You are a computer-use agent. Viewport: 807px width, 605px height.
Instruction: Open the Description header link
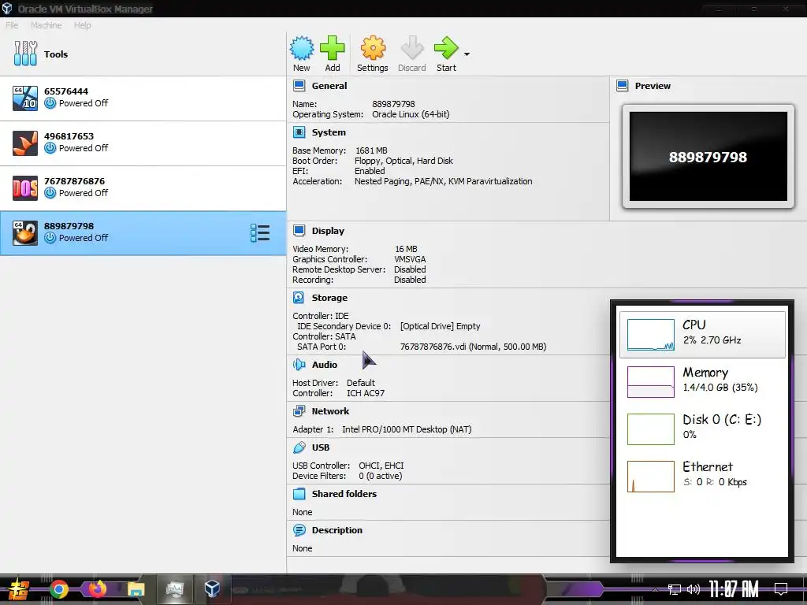pos(337,530)
